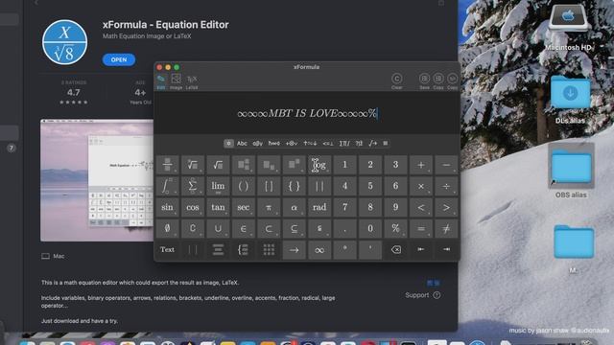Insert the cases brace template
The width and height of the screenshot is (614, 345).
(x=243, y=249)
